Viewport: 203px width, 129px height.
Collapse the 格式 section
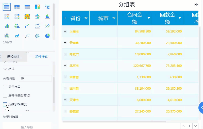[5, 69]
